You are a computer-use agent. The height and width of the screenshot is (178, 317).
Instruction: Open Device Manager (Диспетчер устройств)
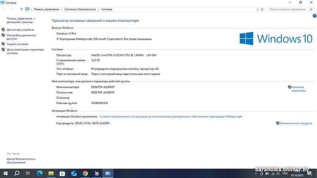point(20,30)
